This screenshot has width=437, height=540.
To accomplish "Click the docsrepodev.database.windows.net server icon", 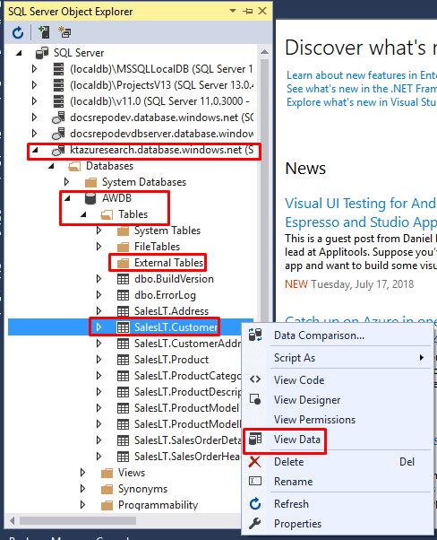I will coord(58,118).
